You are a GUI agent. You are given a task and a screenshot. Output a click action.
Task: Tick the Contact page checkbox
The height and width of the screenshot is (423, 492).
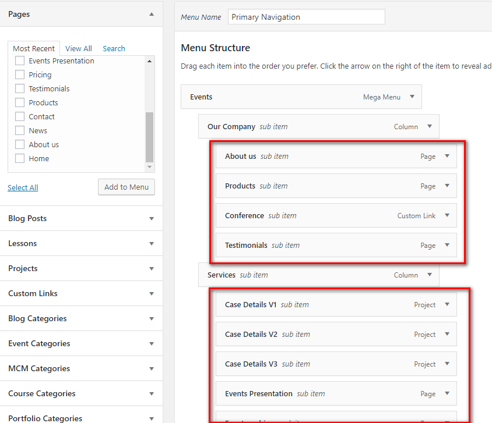(x=20, y=116)
